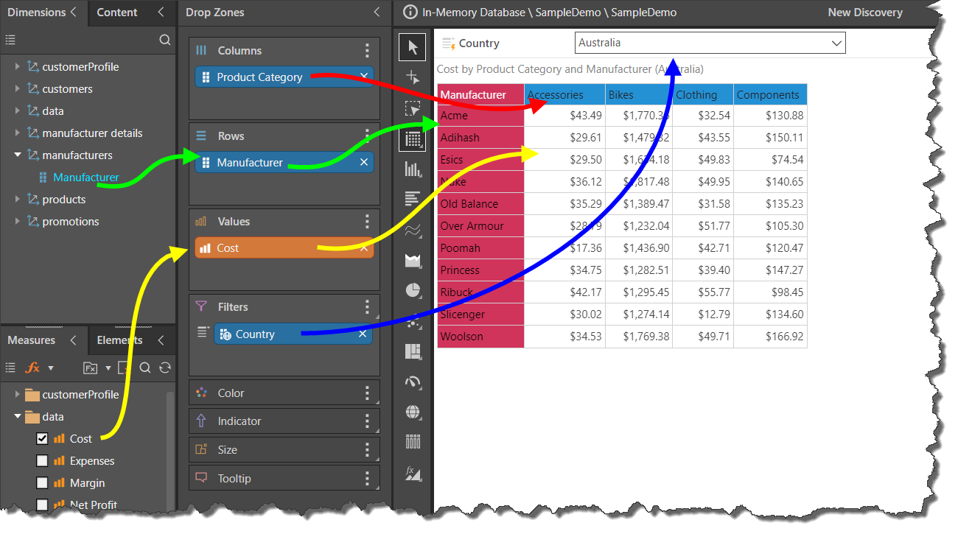Check the Expenses measure checkbox
The image size is (958, 534).
point(42,461)
